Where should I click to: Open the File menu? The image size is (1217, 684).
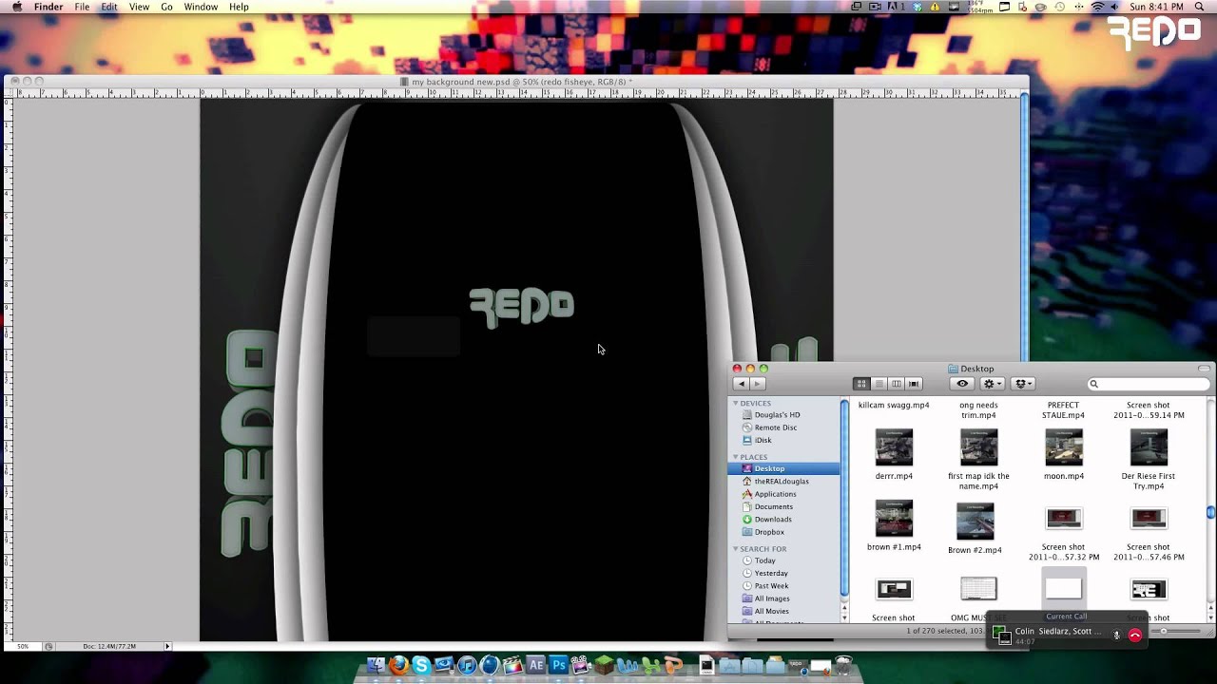tap(82, 7)
